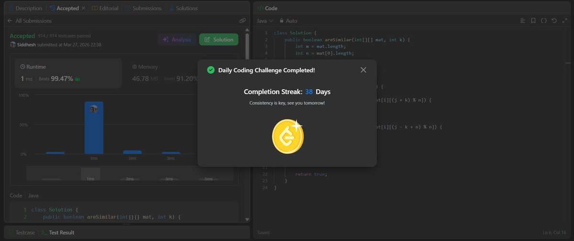574x241 pixels.
Task: Click the 'Accepted' status heading
Action: 22,36
